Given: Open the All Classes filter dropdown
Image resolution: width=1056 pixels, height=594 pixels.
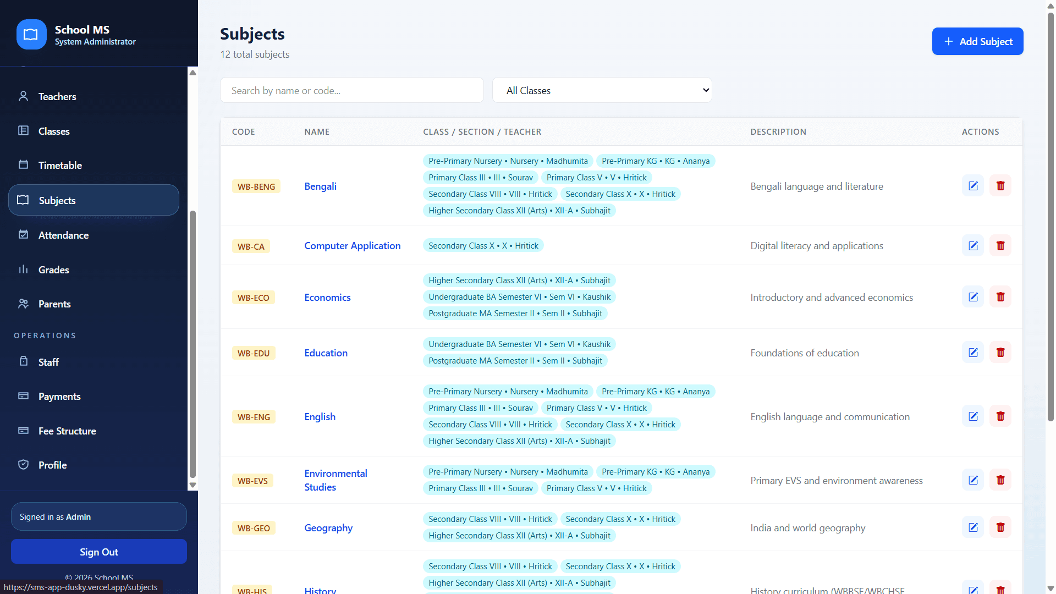Looking at the screenshot, I should [x=602, y=90].
